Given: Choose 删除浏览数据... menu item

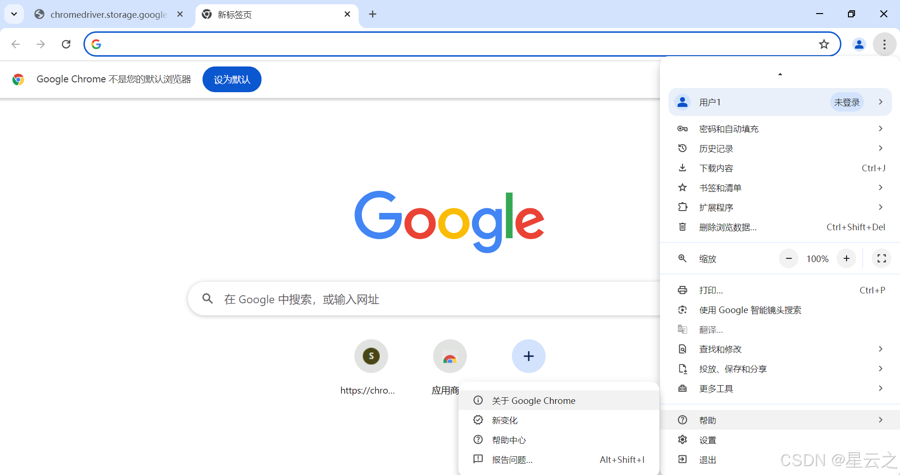Looking at the screenshot, I should click(780, 227).
